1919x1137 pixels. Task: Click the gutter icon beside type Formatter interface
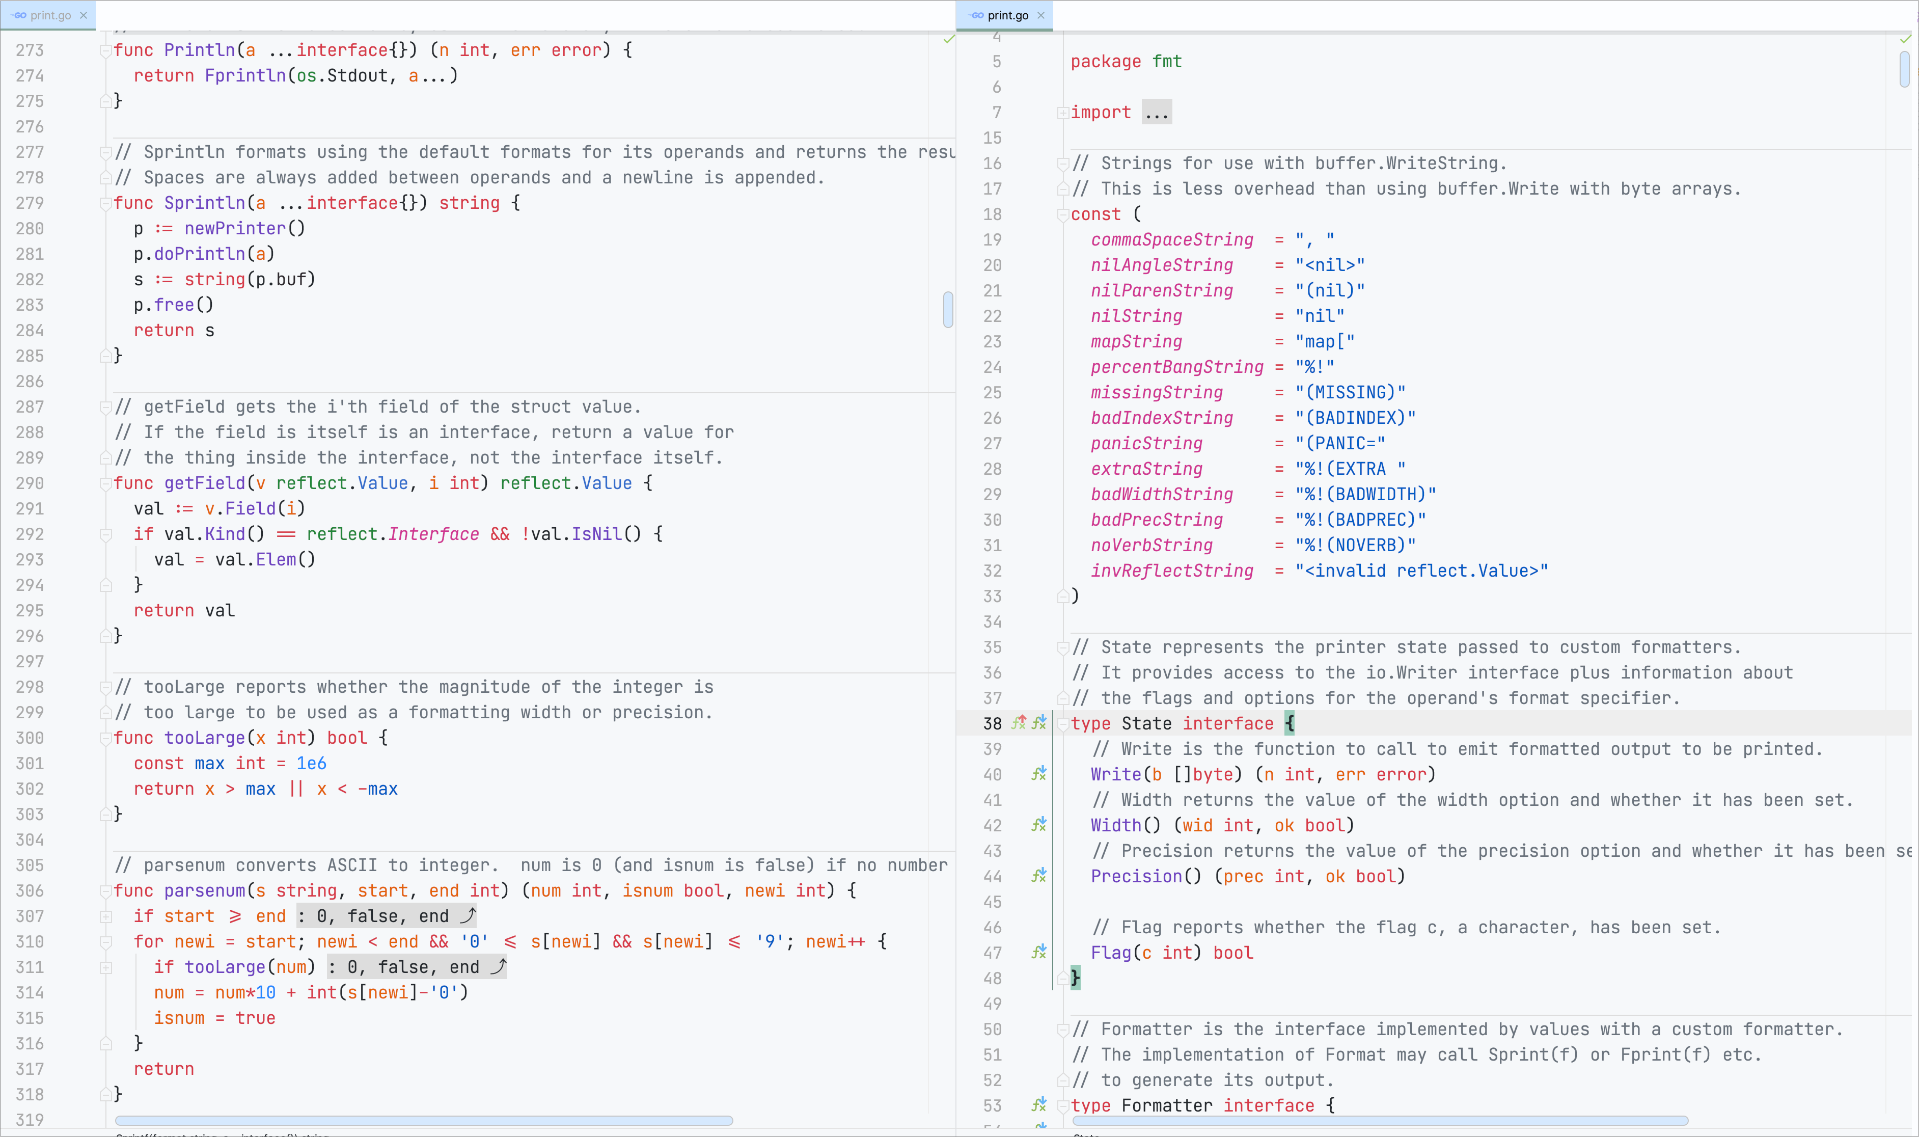pos(1038,1105)
